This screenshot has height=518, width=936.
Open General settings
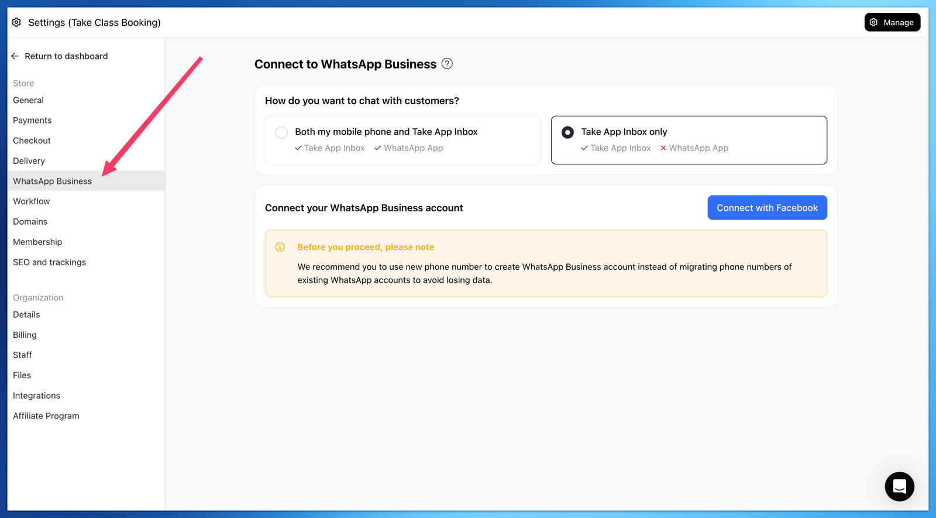(86, 100)
